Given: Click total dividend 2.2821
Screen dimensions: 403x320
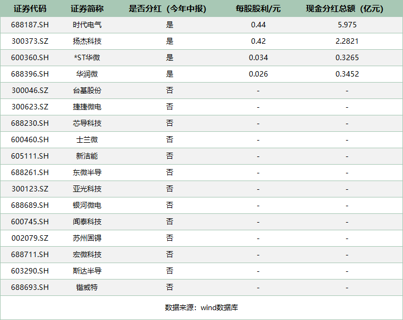Looking at the screenshot, I should click(x=347, y=41).
